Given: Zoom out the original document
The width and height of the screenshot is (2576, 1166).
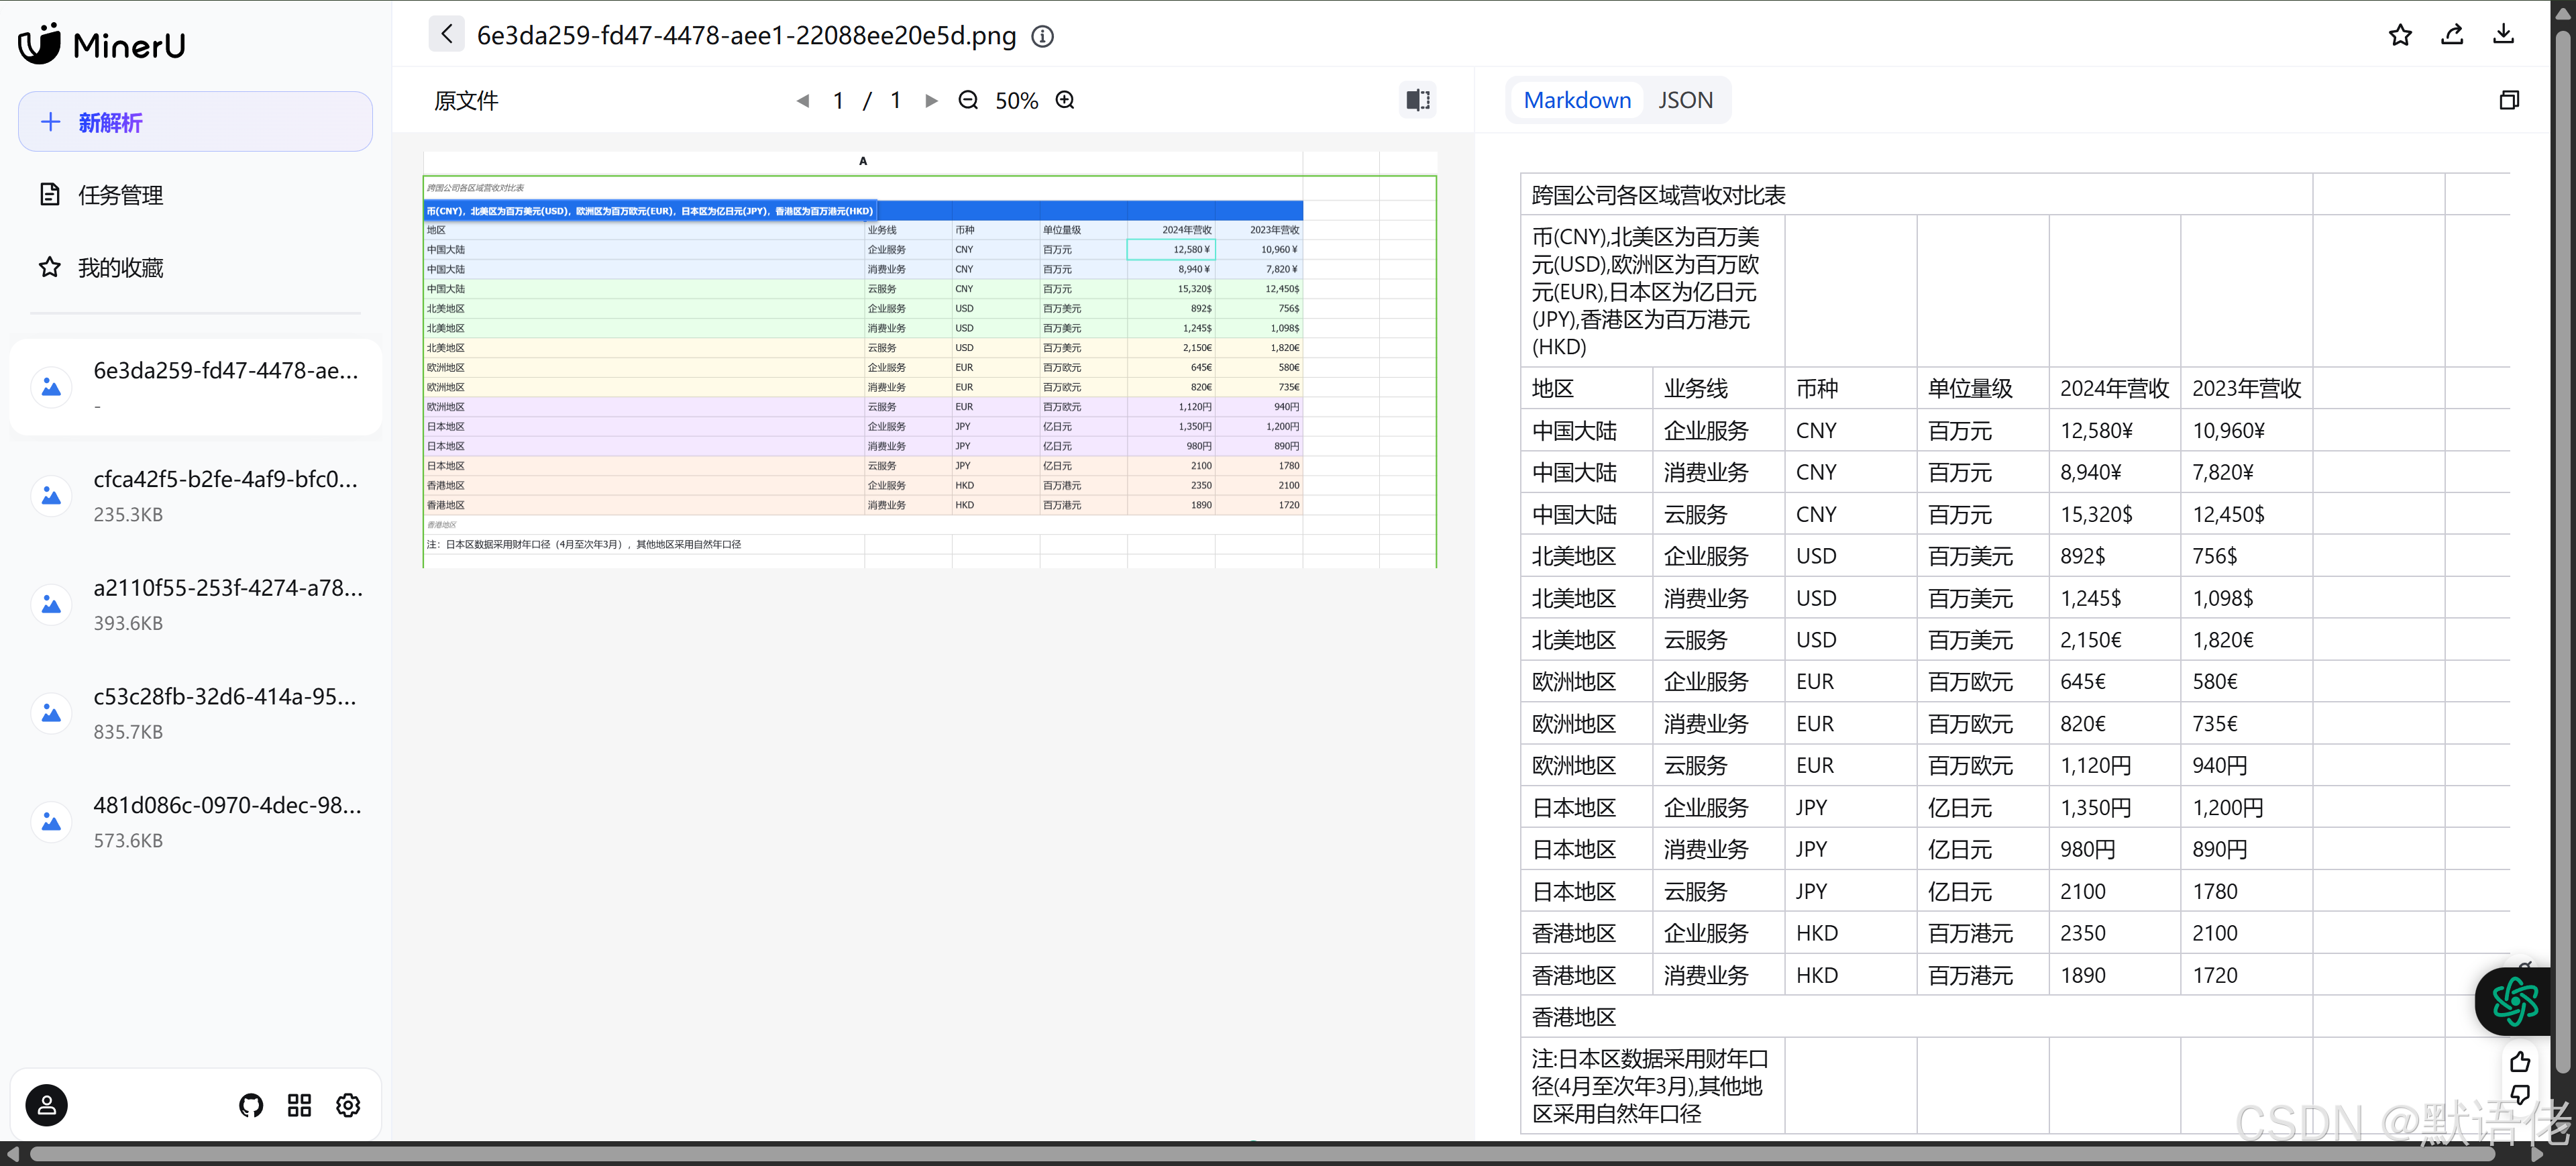Looking at the screenshot, I should 968,100.
